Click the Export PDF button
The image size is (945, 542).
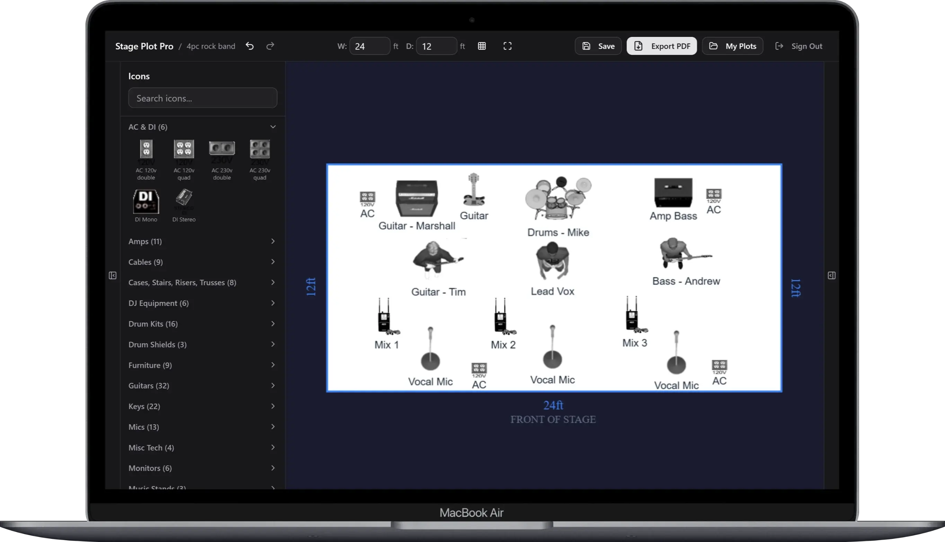point(662,46)
